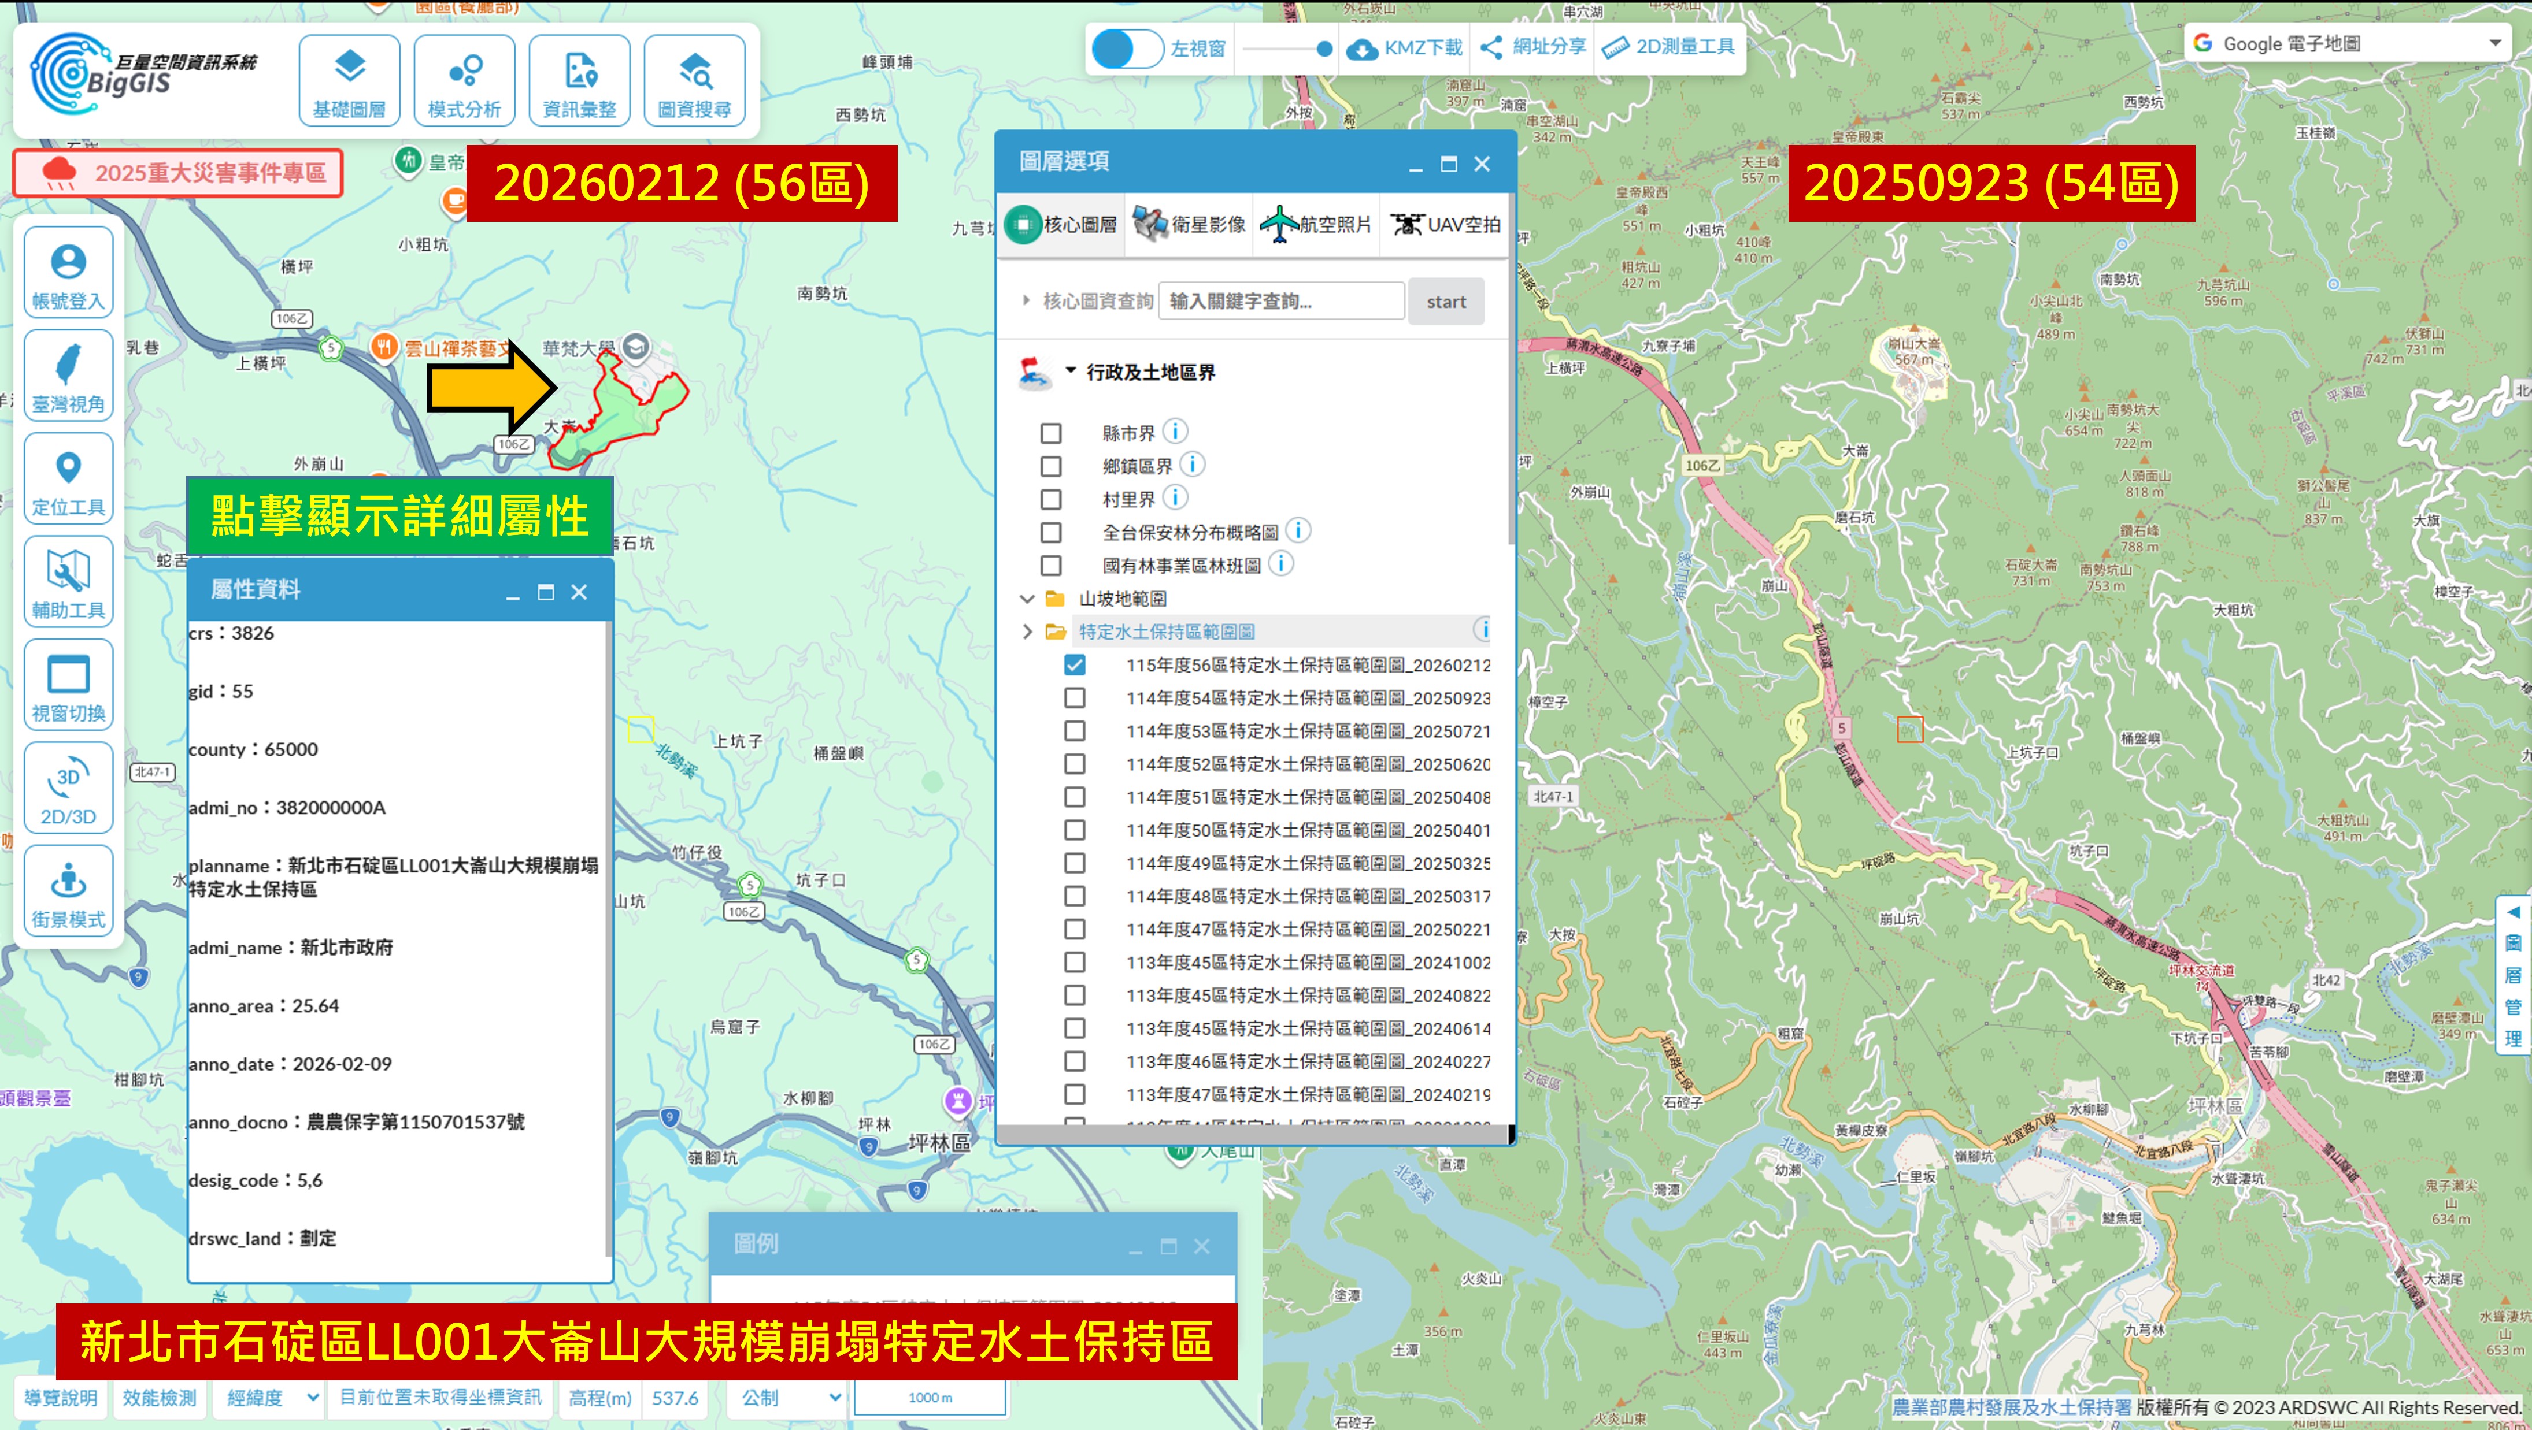Check the 114年度47區_20250221 layer
This screenshot has width=2532, height=1430.
[x=1074, y=929]
